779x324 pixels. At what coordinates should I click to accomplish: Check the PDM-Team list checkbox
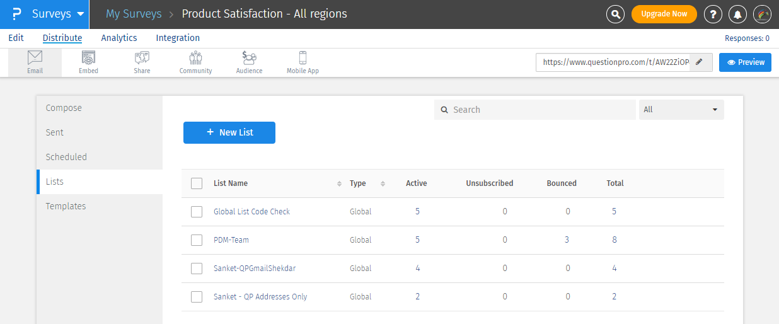coord(197,240)
